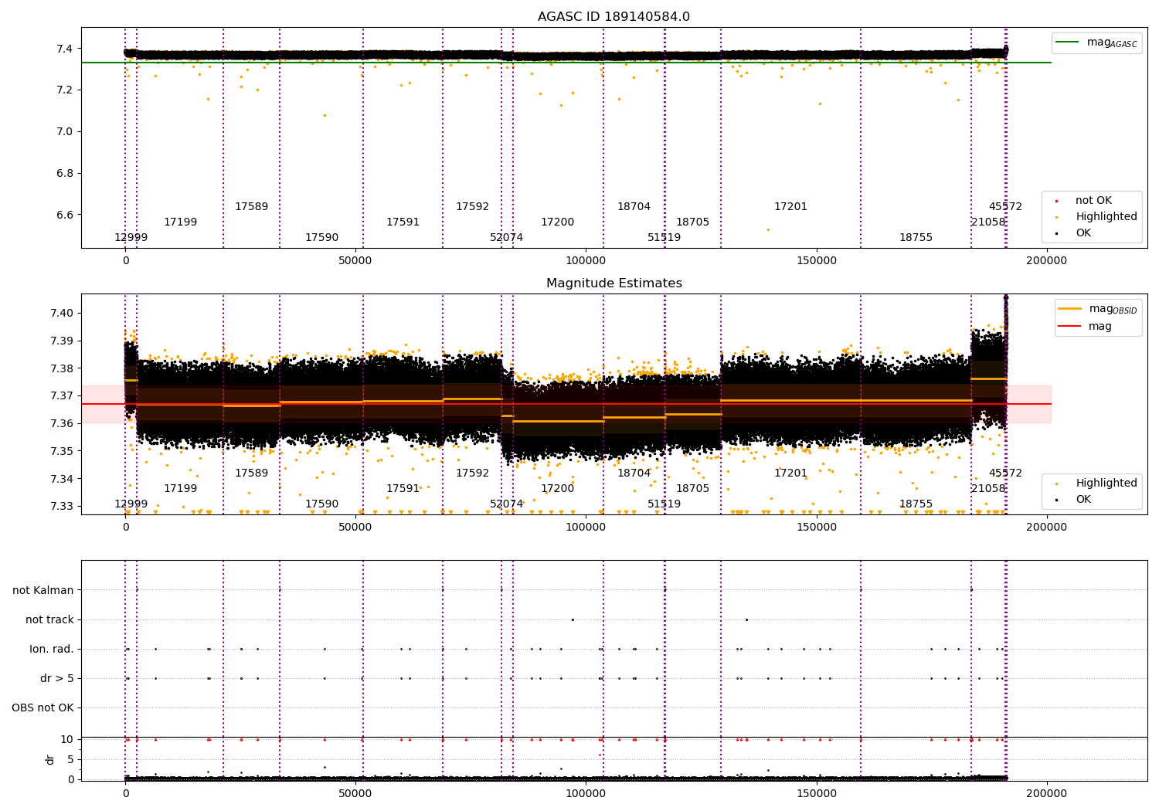Click OBSID label 17201 in the top plot

(x=790, y=207)
